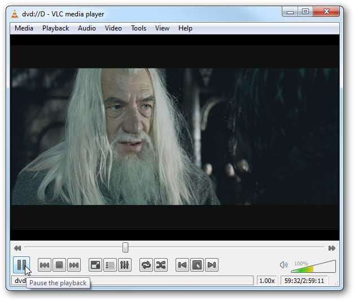Open the Playback menu
The image size is (354, 301).
click(x=55, y=28)
